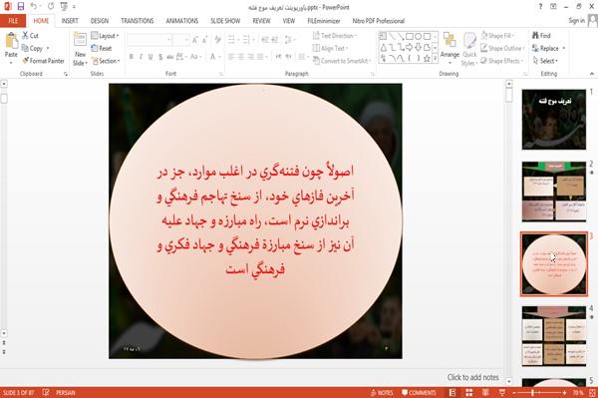
Task: Open the FILE tab
Action: click(13, 21)
